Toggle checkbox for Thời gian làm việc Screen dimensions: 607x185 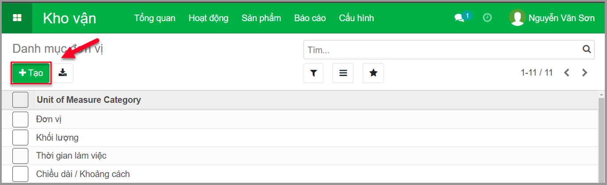click(20, 156)
